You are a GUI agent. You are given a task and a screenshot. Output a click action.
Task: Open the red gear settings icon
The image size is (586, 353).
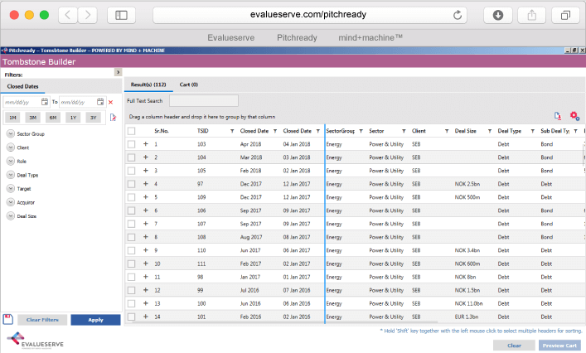(574, 116)
